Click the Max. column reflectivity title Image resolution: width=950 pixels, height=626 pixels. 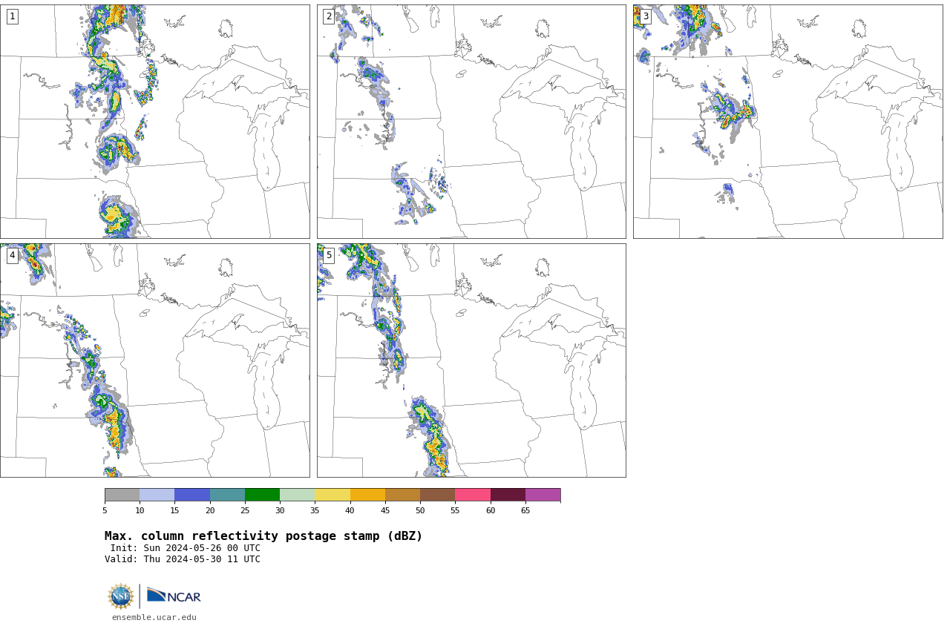pyautogui.click(x=263, y=536)
